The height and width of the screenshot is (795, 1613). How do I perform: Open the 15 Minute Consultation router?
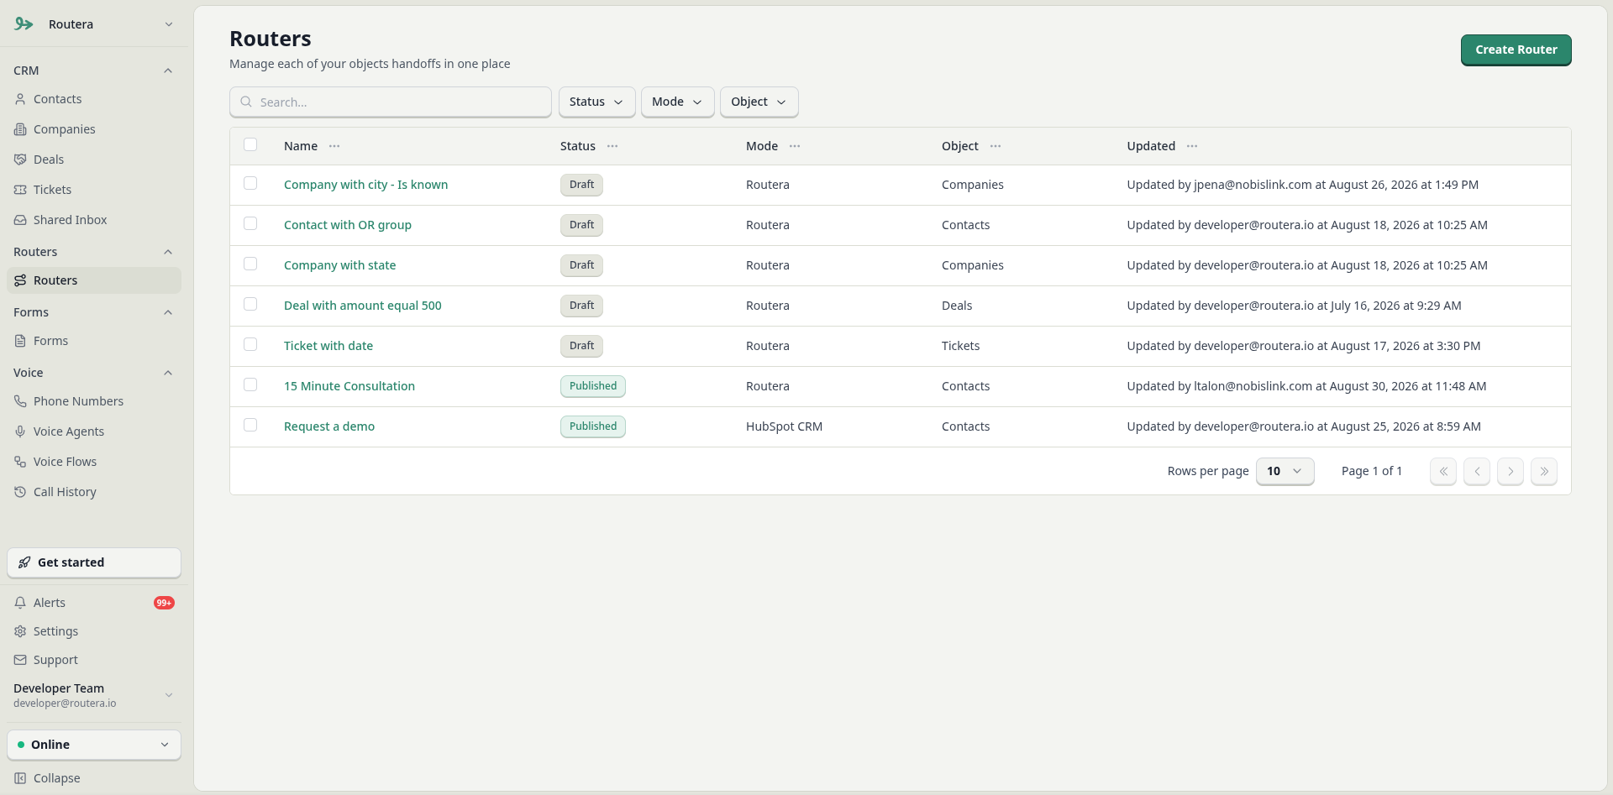point(349,386)
